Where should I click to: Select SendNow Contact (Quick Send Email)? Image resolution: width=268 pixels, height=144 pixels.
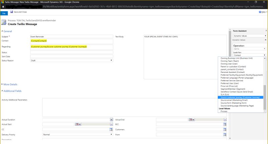(237, 92)
